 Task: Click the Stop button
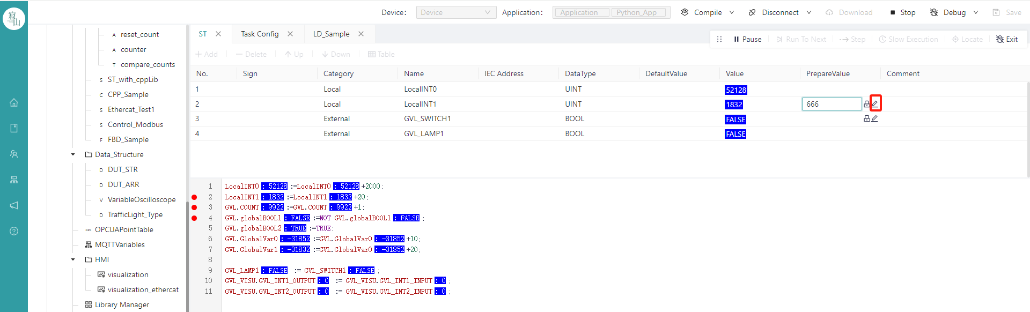point(903,12)
